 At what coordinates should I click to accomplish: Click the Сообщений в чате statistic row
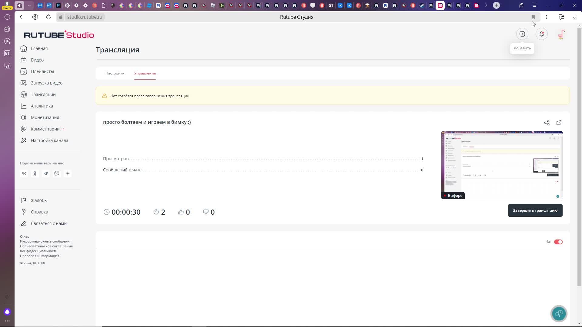263,170
